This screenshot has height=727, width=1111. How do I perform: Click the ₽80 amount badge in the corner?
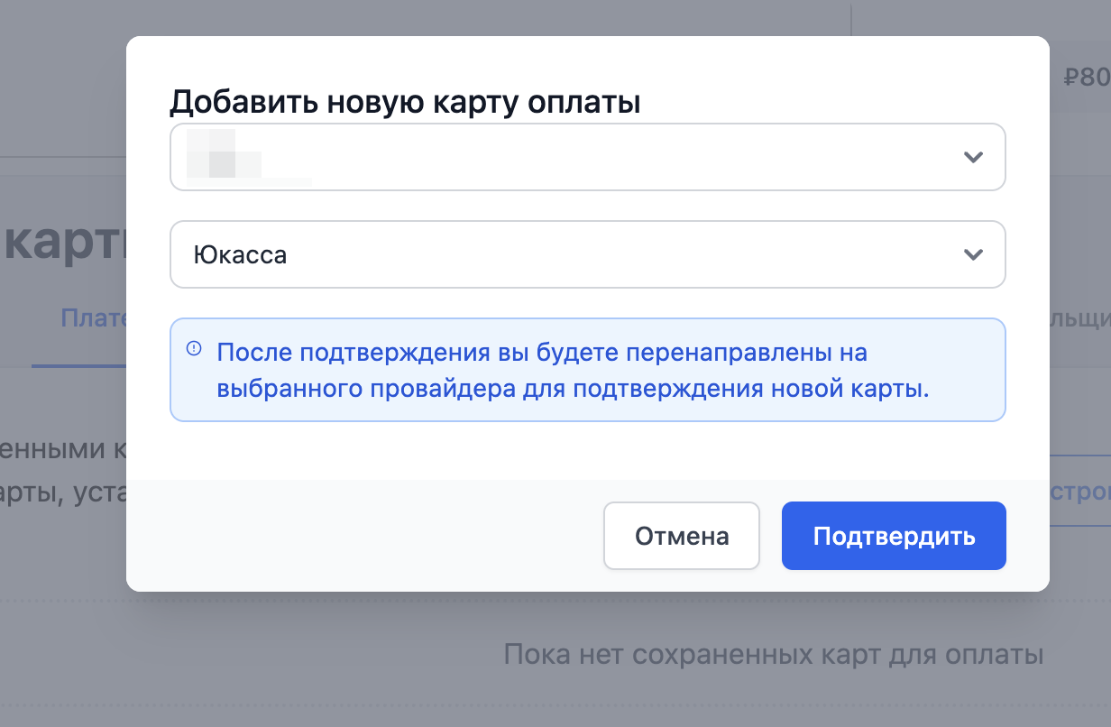point(1085,78)
